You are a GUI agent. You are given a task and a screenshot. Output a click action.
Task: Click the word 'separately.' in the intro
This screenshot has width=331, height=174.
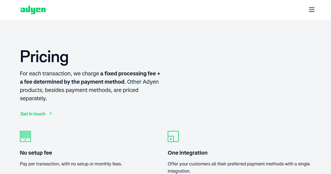(x=33, y=98)
